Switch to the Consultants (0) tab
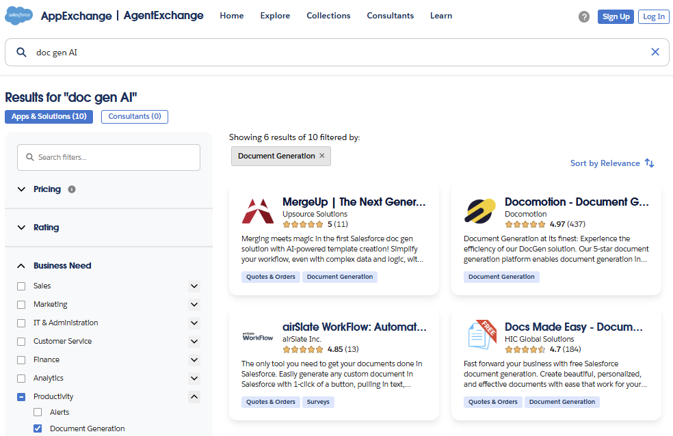Image resolution: width=673 pixels, height=436 pixels. (x=135, y=117)
